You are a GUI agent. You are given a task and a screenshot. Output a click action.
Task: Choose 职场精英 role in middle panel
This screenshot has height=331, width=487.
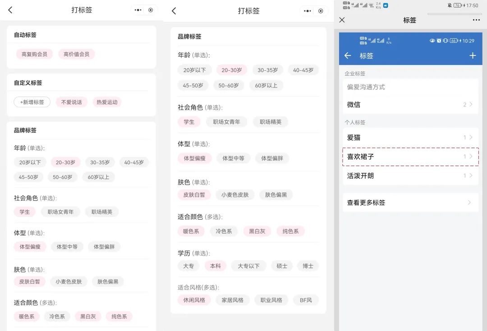271,122
